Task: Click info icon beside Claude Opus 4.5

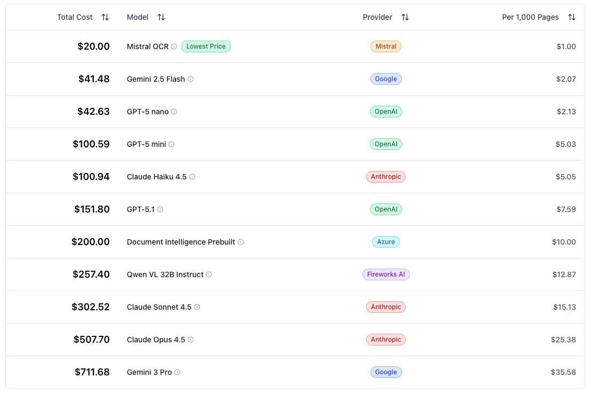Action: point(191,340)
